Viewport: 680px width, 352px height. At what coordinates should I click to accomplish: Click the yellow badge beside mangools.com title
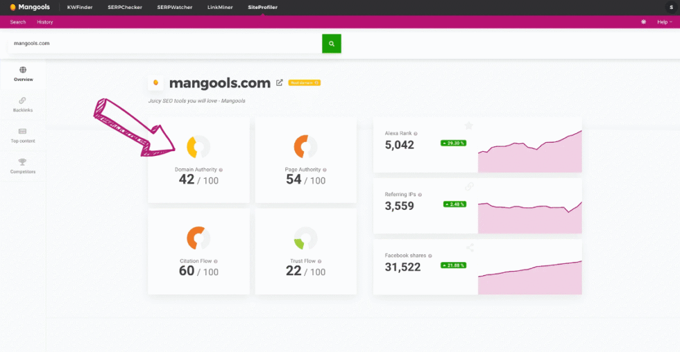click(305, 83)
